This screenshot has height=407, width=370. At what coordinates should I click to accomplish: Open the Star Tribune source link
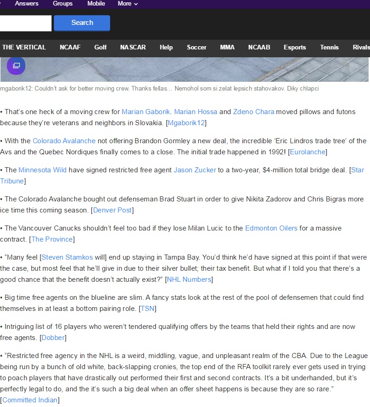(358, 170)
